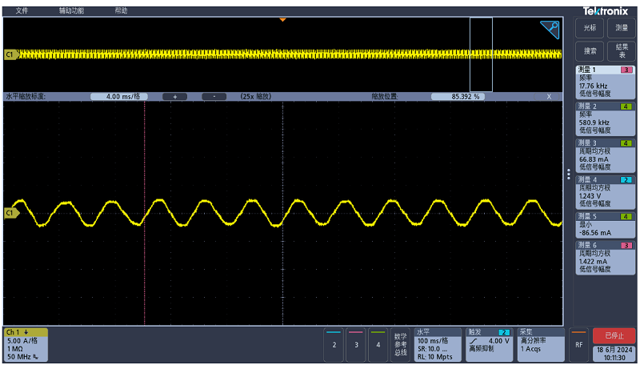Enable channel 3 button
This screenshot has width=640, height=365.
pos(356,343)
